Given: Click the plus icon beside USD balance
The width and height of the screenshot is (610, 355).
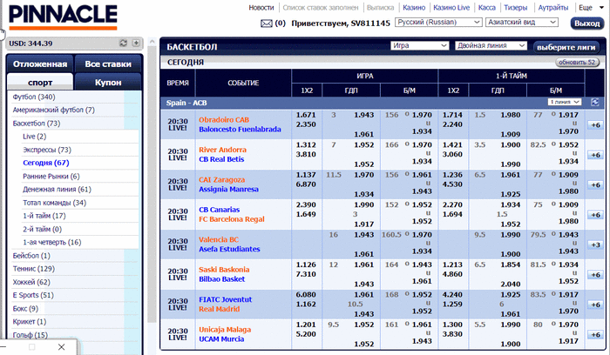Looking at the screenshot, I should (x=136, y=44).
